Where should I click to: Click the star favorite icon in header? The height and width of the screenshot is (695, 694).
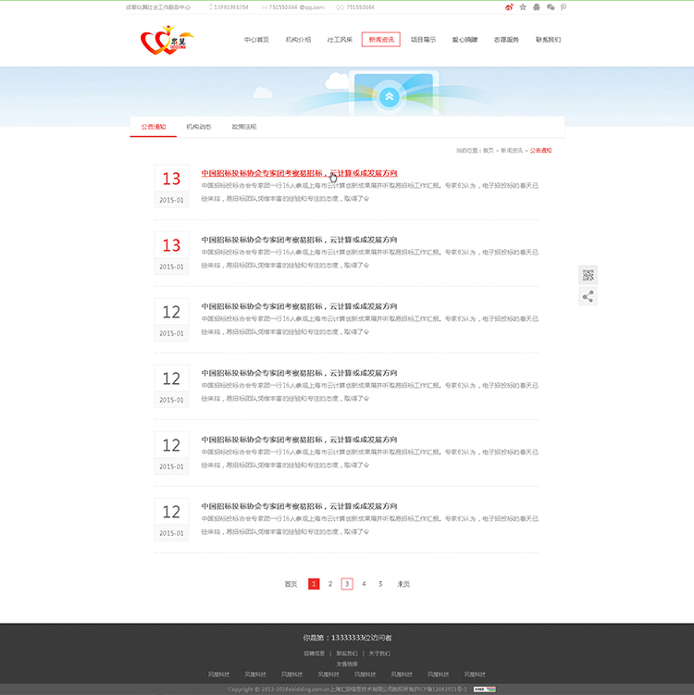[523, 6]
